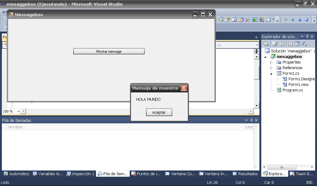Screen dimensions: 317x186
Task: Click the Aceptar button in the message box
Action: [159, 112]
